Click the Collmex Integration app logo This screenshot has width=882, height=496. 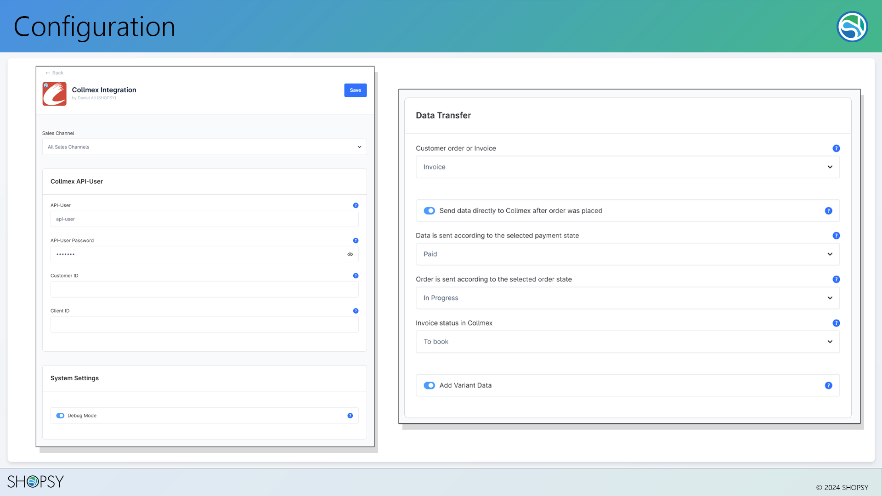tap(54, 94)
